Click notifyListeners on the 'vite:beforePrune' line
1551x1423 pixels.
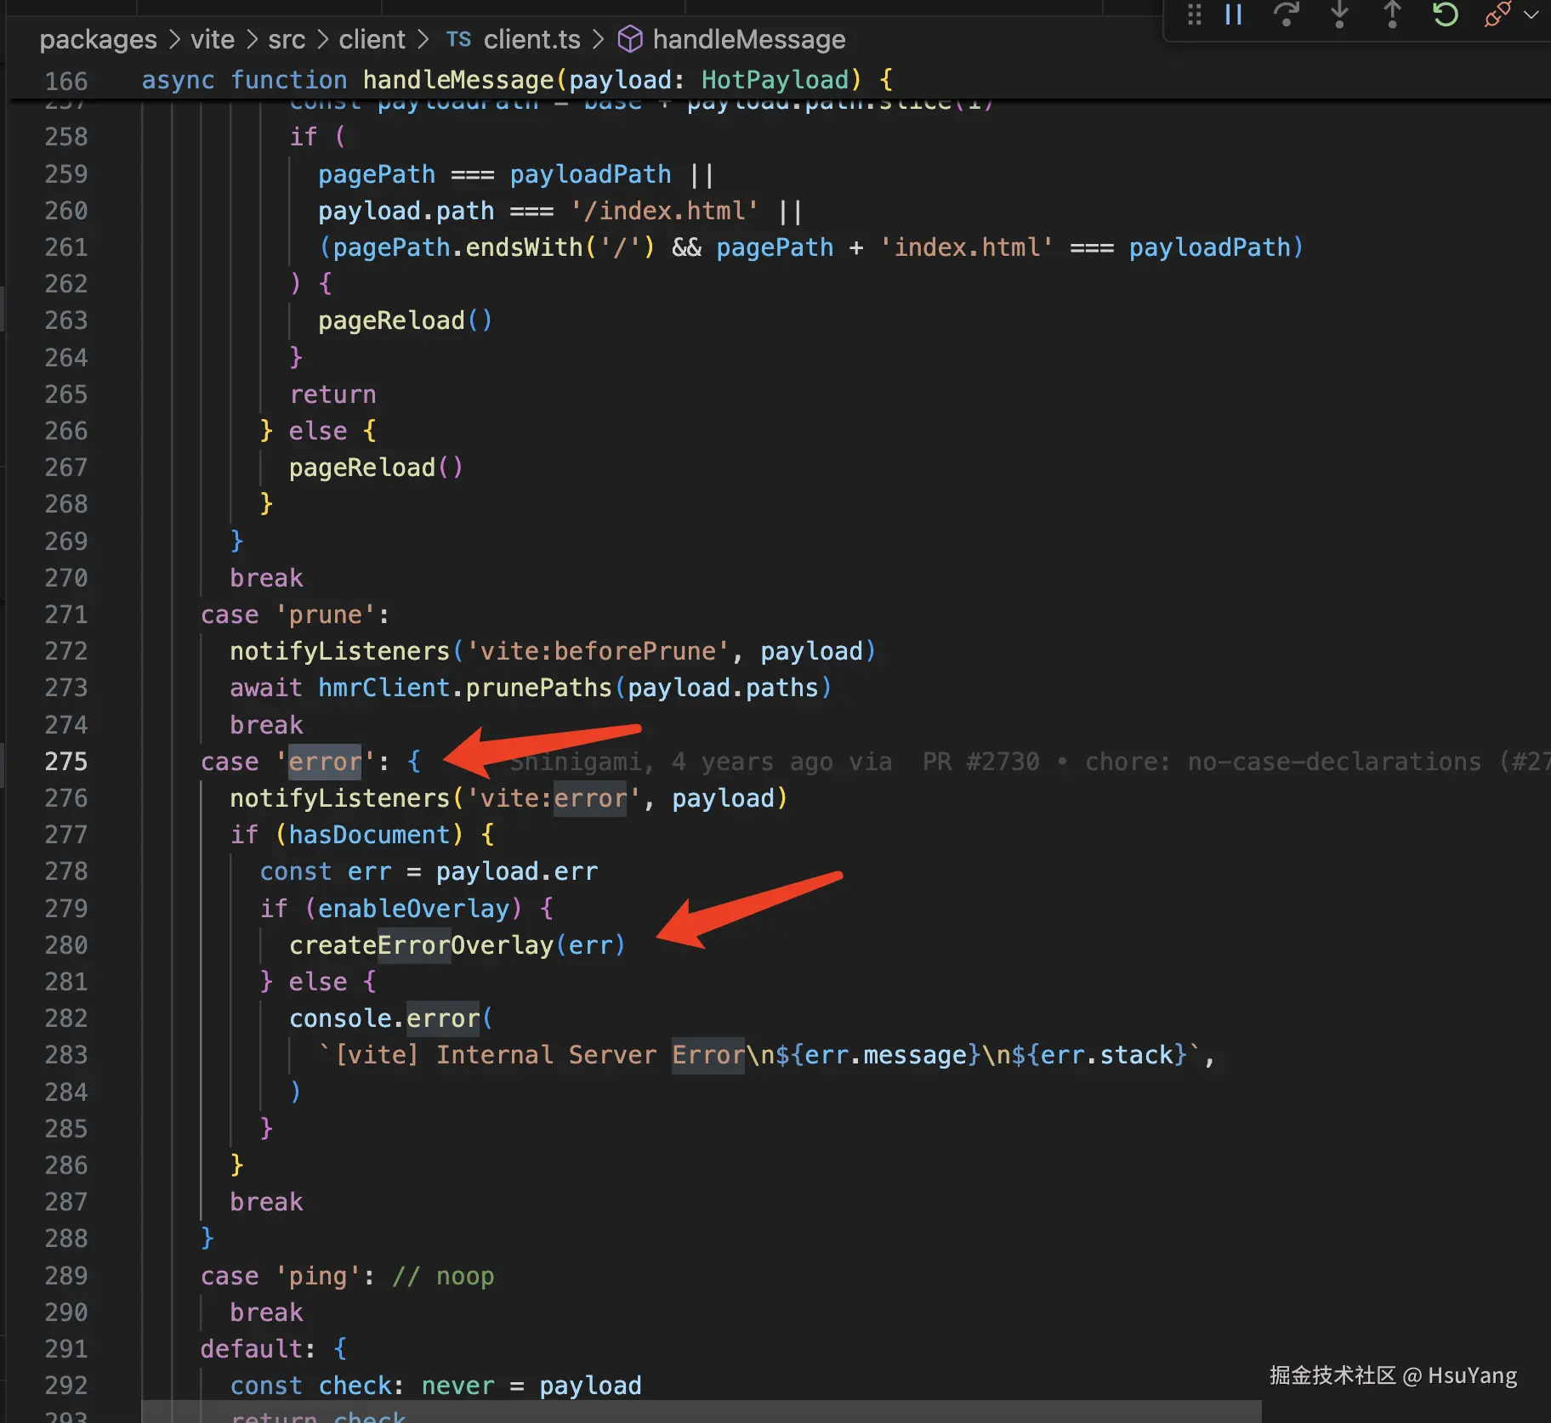coord(340,651)
